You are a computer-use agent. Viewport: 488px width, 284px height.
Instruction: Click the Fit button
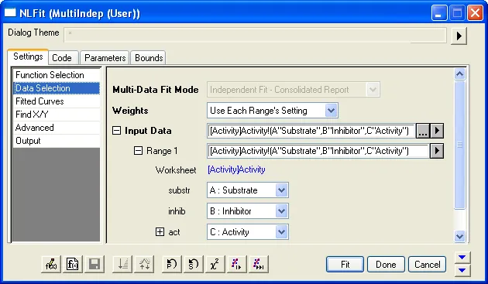click(345, 265)
